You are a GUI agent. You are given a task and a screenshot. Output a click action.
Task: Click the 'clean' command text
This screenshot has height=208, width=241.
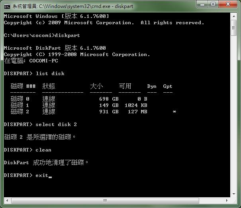pyautogui.click(x=43, y=150)
